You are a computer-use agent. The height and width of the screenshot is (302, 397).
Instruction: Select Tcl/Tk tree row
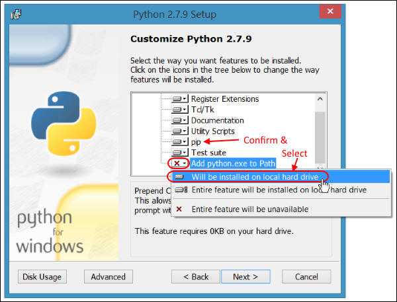[x=202, y=110]
